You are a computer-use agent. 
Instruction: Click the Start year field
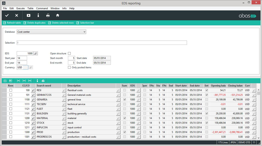pos(22,58)
